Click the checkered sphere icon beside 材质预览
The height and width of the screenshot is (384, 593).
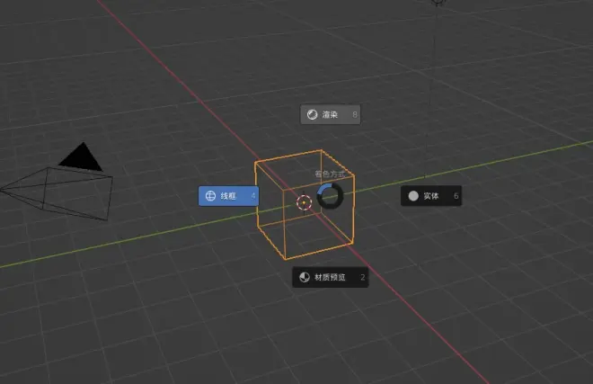pos(305,277)
